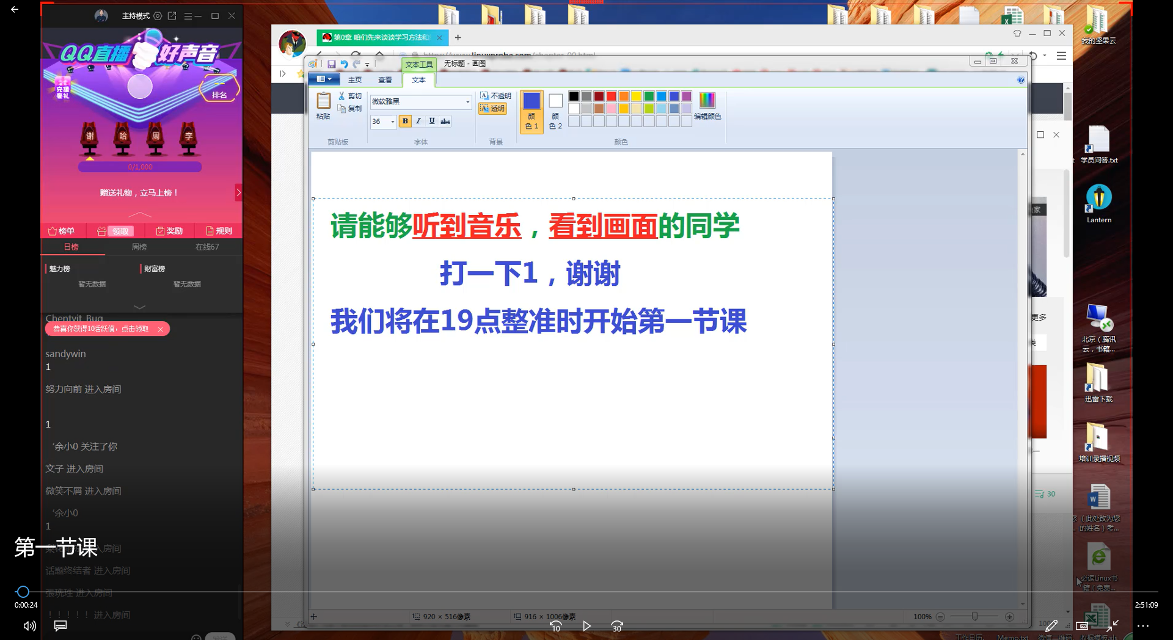Switch to the 主页 ribbon tab
This screenshot has height=640, width=1173.
[355, 80]
